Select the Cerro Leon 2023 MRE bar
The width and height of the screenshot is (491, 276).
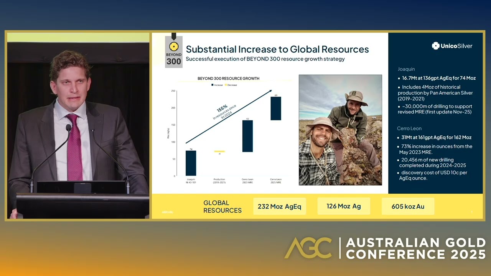247,136
